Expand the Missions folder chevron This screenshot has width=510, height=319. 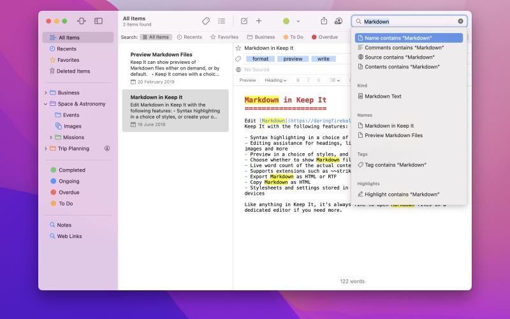51,138
